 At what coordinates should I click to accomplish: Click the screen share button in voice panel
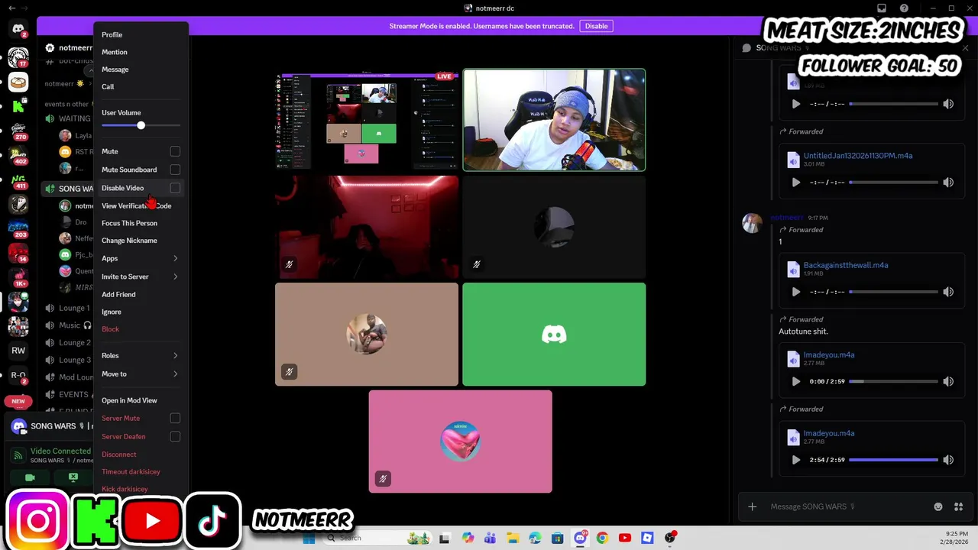73,477
